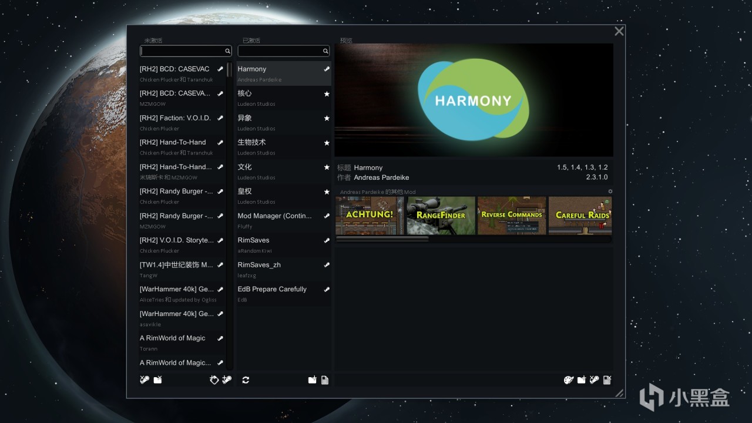Click the magnifier icon in the active mods search box

tap(325, 51)
